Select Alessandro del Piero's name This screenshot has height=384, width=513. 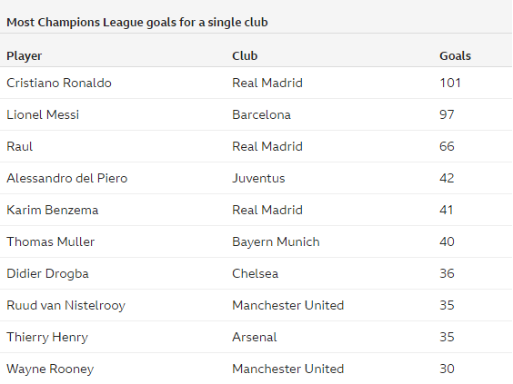(67, 178)
